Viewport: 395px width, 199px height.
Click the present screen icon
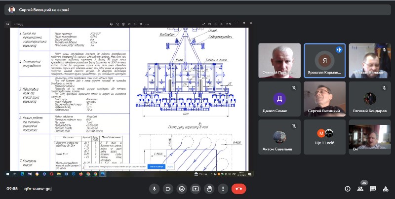point(196,189)
